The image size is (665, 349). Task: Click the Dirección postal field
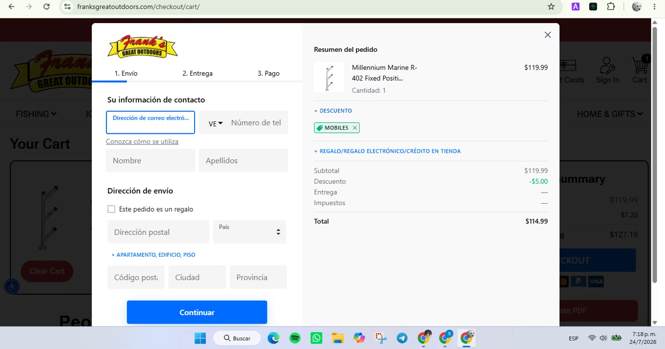[x=158, y=232]
